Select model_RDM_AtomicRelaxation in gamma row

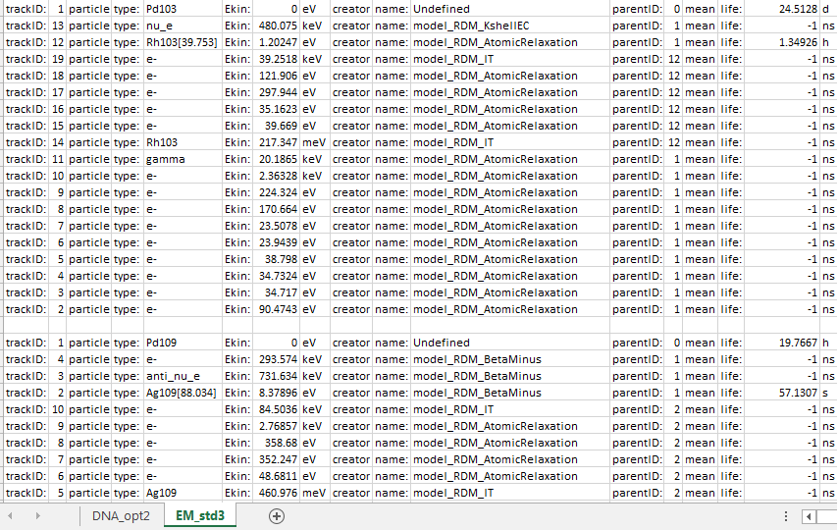click(x=510, y=159)
